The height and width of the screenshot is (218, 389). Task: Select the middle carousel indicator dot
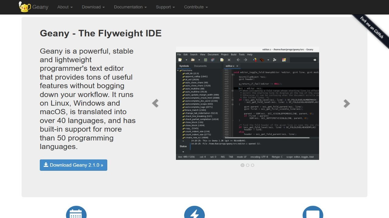[x=248, y=165]
